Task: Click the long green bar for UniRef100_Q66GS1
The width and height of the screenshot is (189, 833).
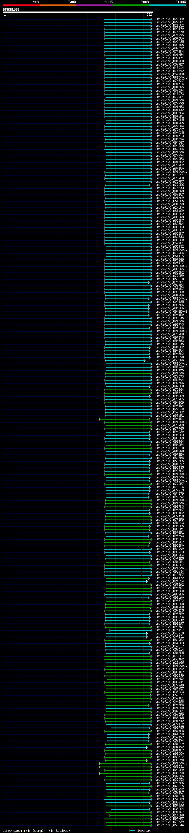Action: tap(126, 767)
